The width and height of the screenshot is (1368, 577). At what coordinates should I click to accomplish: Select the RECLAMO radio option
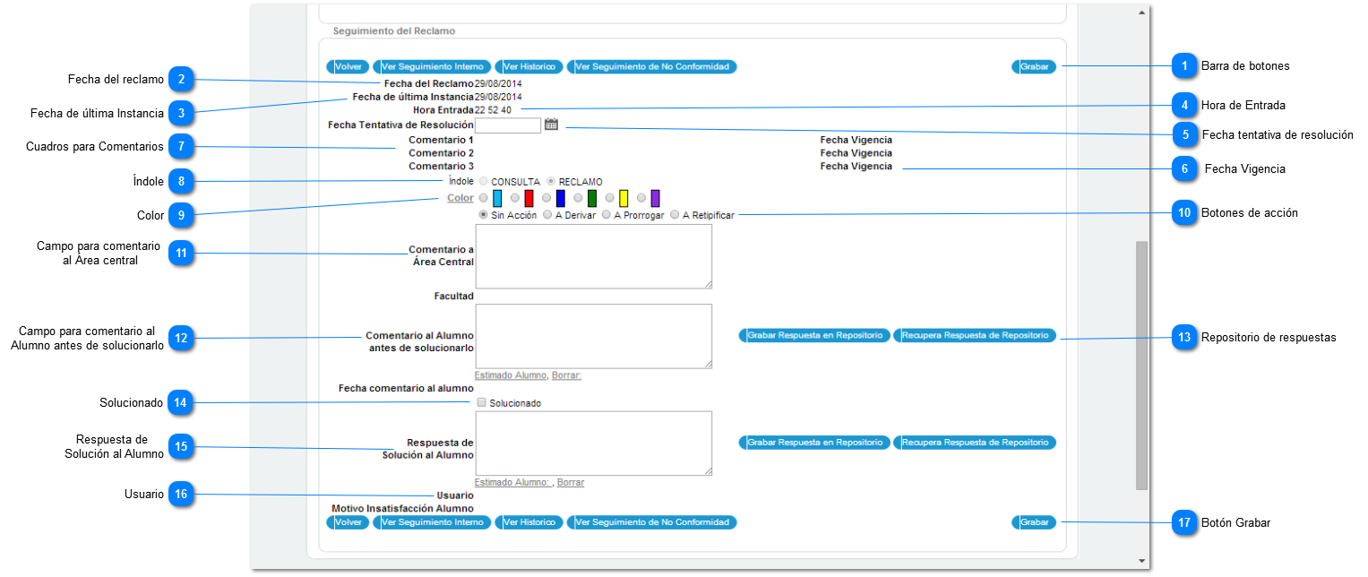click(551, 181)
